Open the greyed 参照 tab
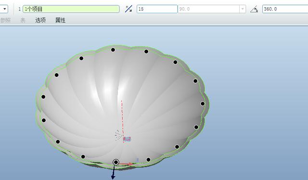The height and width of the screenshot is (180, 308). pos(5,20)
